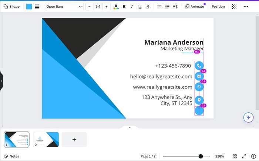
Task: Apply strikethrough formatting
Action: tap(148, 7)
